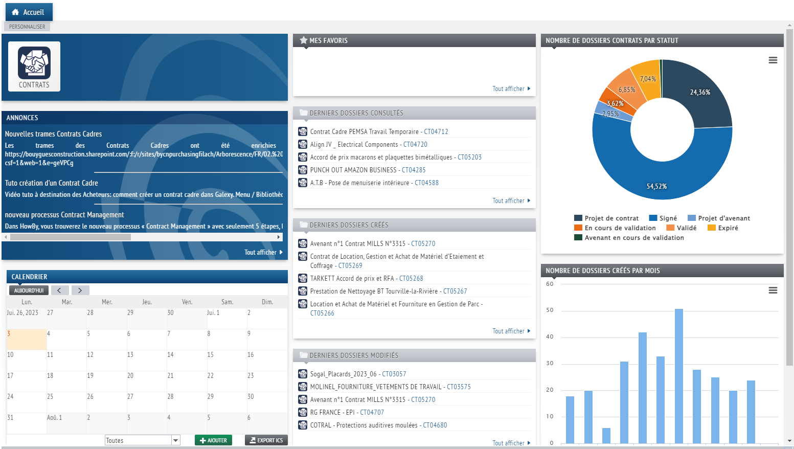Image resolution: width=794 pixels, height=449 pixels.
Task: Open pie chart hamburger menu
Action: pyautogui.click(x=773, y=60)
